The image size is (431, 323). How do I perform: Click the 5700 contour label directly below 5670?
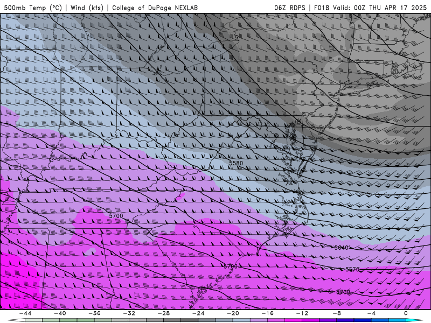coord(343,292)
